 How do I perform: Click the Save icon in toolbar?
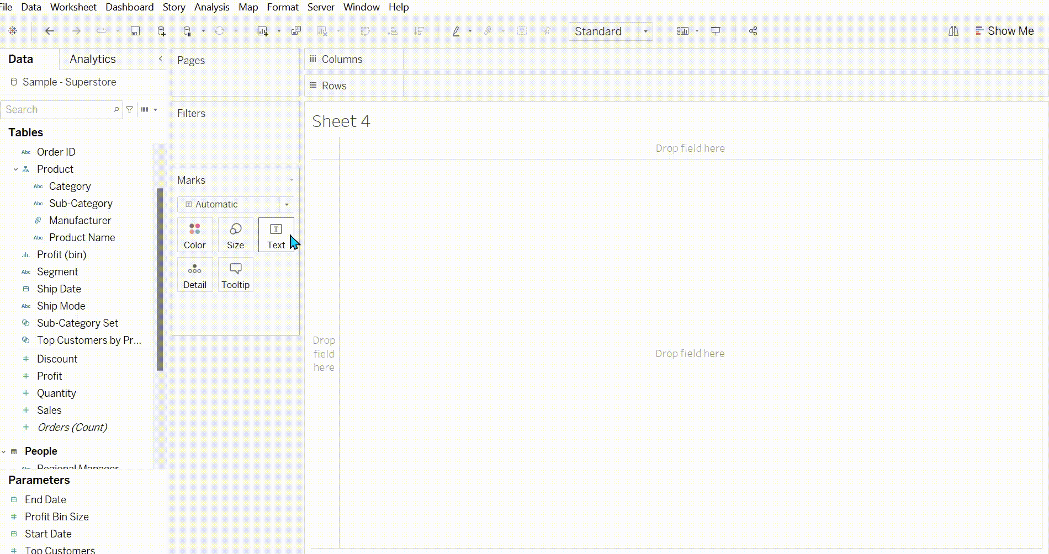(135, 31)
